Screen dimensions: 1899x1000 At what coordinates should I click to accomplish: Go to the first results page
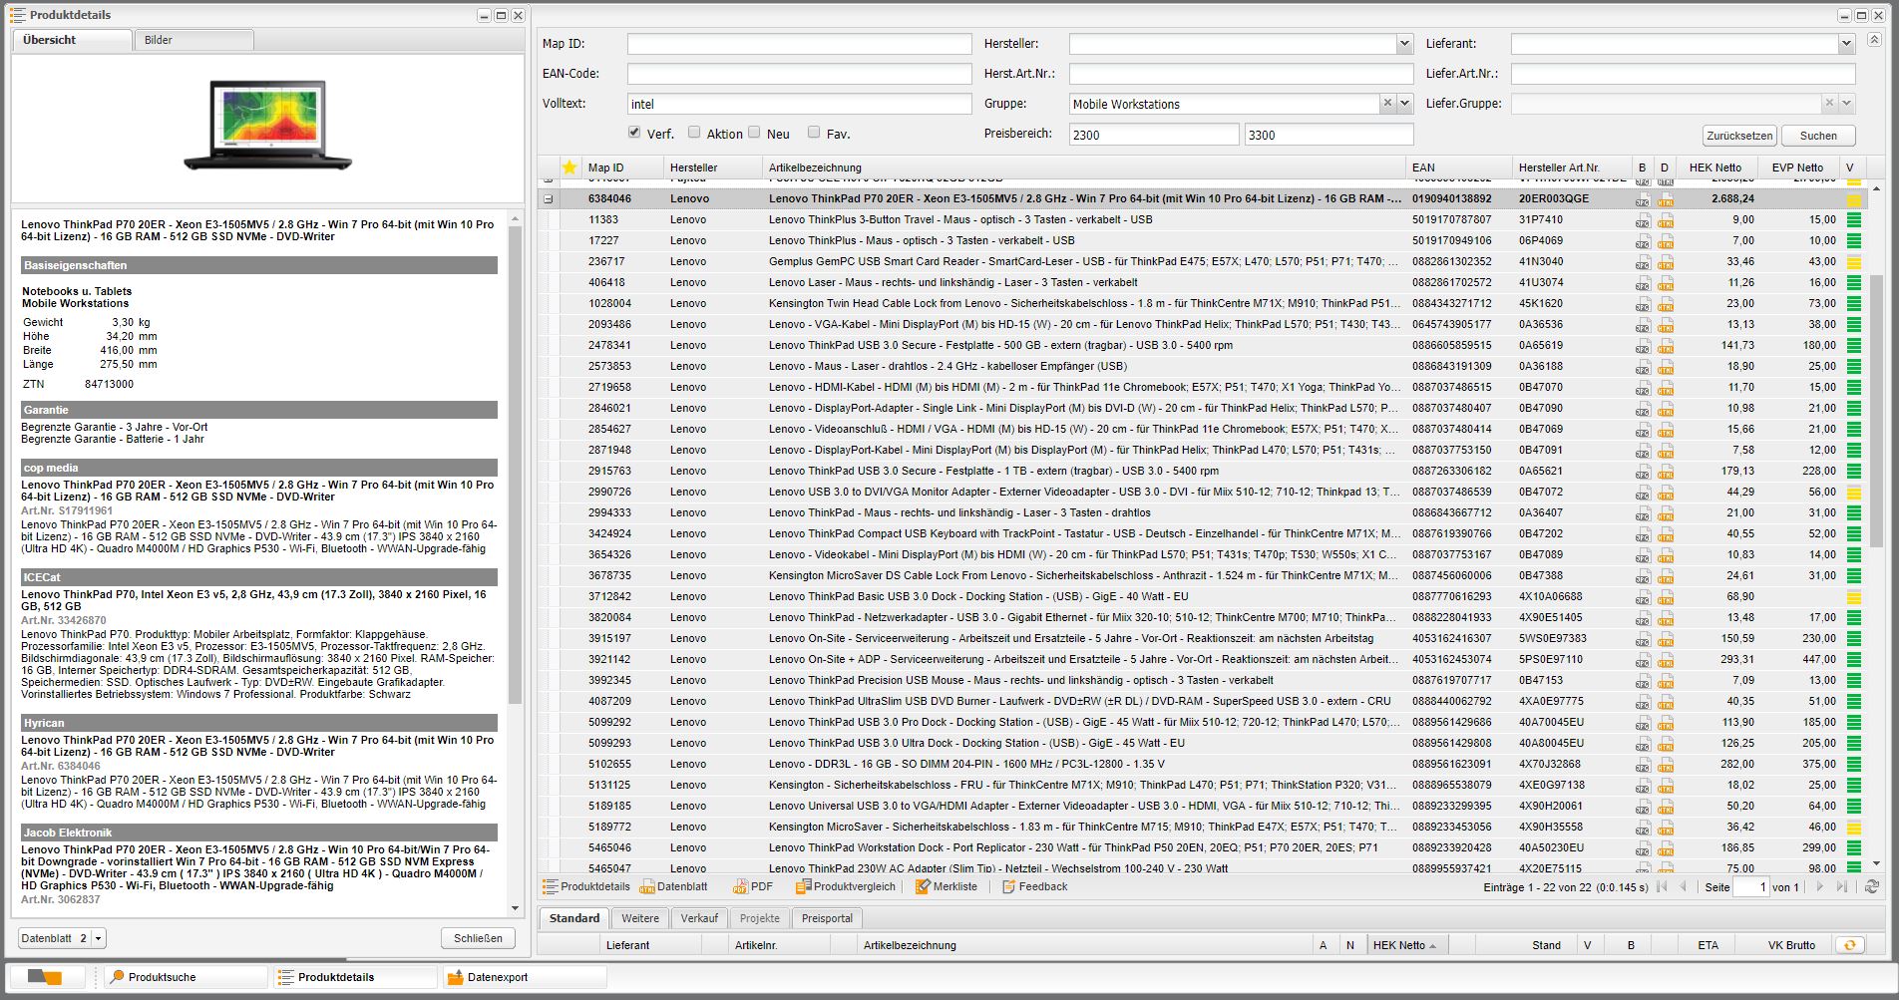click(x=1662, y=886)
